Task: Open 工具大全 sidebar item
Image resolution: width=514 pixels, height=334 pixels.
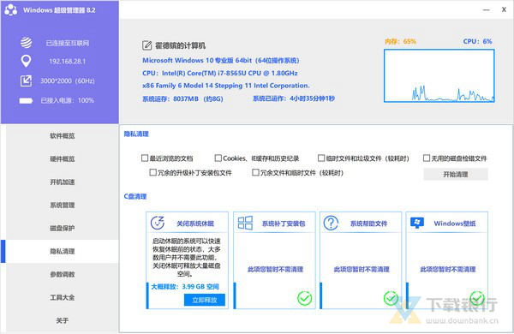Action: [x=63, y=298]
